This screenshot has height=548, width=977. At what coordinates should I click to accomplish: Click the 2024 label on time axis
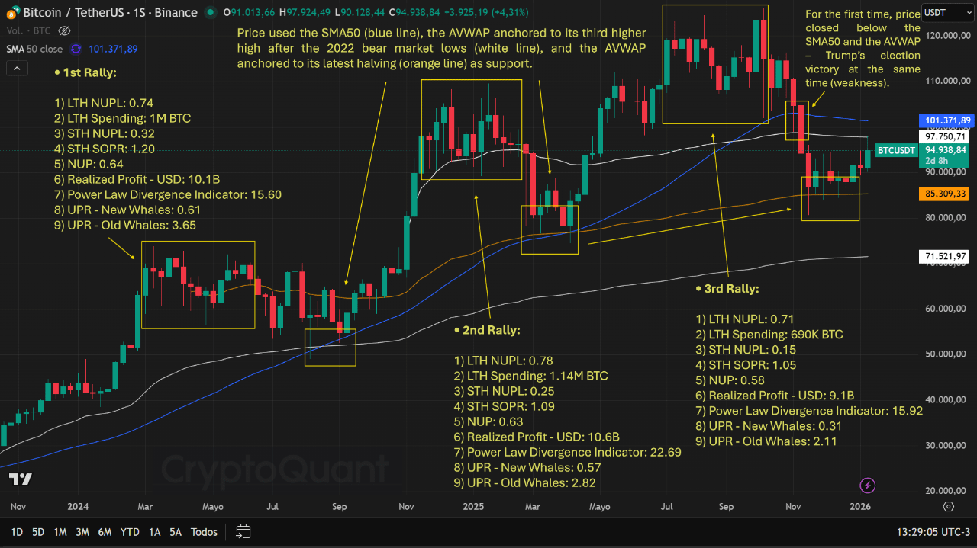76,506
